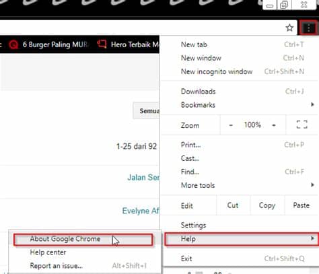Bookmark this page with the star icon
Screen dimensions: 319x274
click(x=289, y=28)
